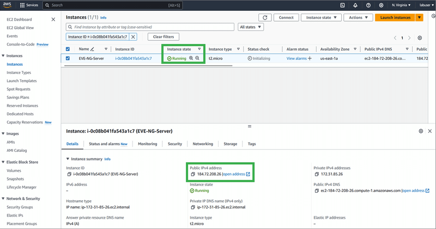This screenshot has width=436, height=229.
Task: Collapse the Elastic Block Store section
Action: pyautogui.click(x=3, y=162)
